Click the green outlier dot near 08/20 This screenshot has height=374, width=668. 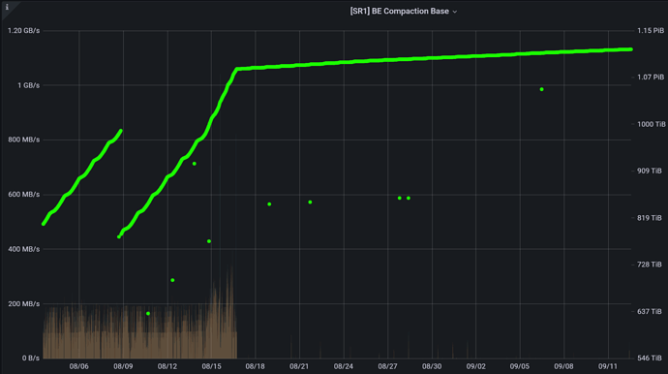click(269, 204)
